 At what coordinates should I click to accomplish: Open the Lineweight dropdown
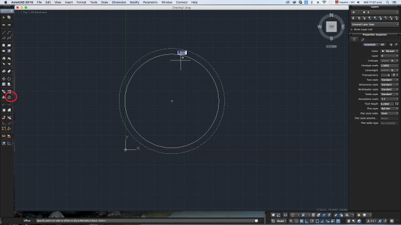[390, 70]
